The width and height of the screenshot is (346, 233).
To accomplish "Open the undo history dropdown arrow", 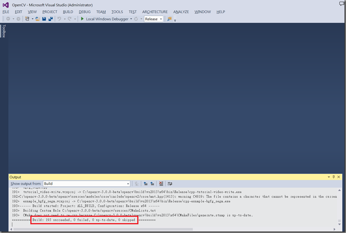I will coord(65,19).
